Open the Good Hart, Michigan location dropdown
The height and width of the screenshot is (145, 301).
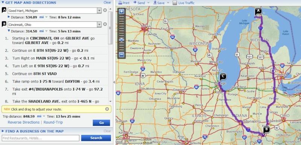coord(99,11)
